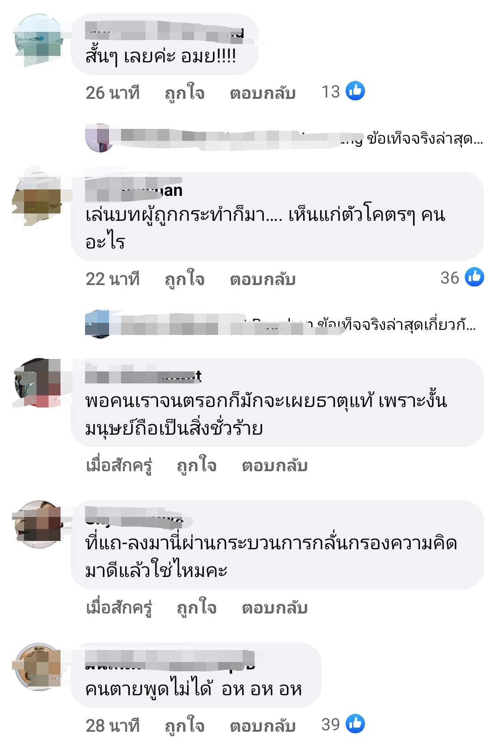Like the comment posted 26 นาที ago
The width and height of the screenshot is (499, 747).
(185, 93)
